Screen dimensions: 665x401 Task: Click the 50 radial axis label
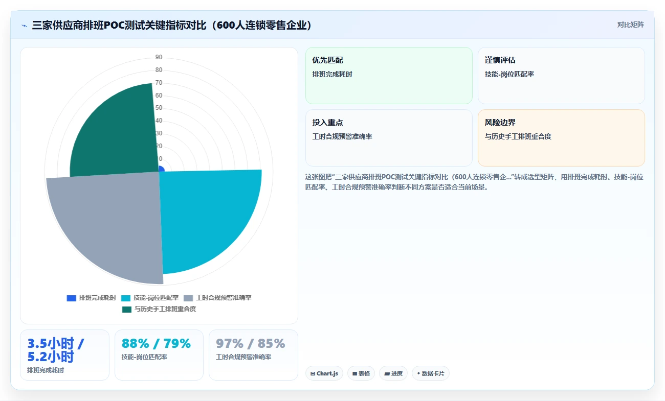tap(159, 108)
